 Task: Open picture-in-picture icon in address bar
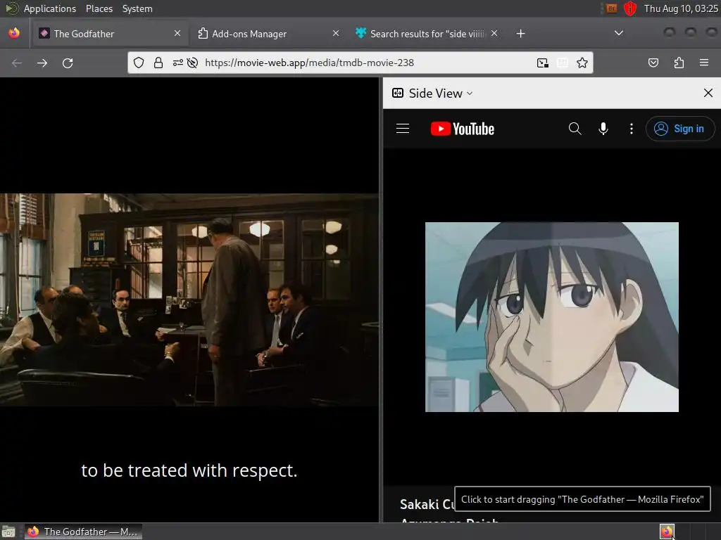click(x=543, y=63)
